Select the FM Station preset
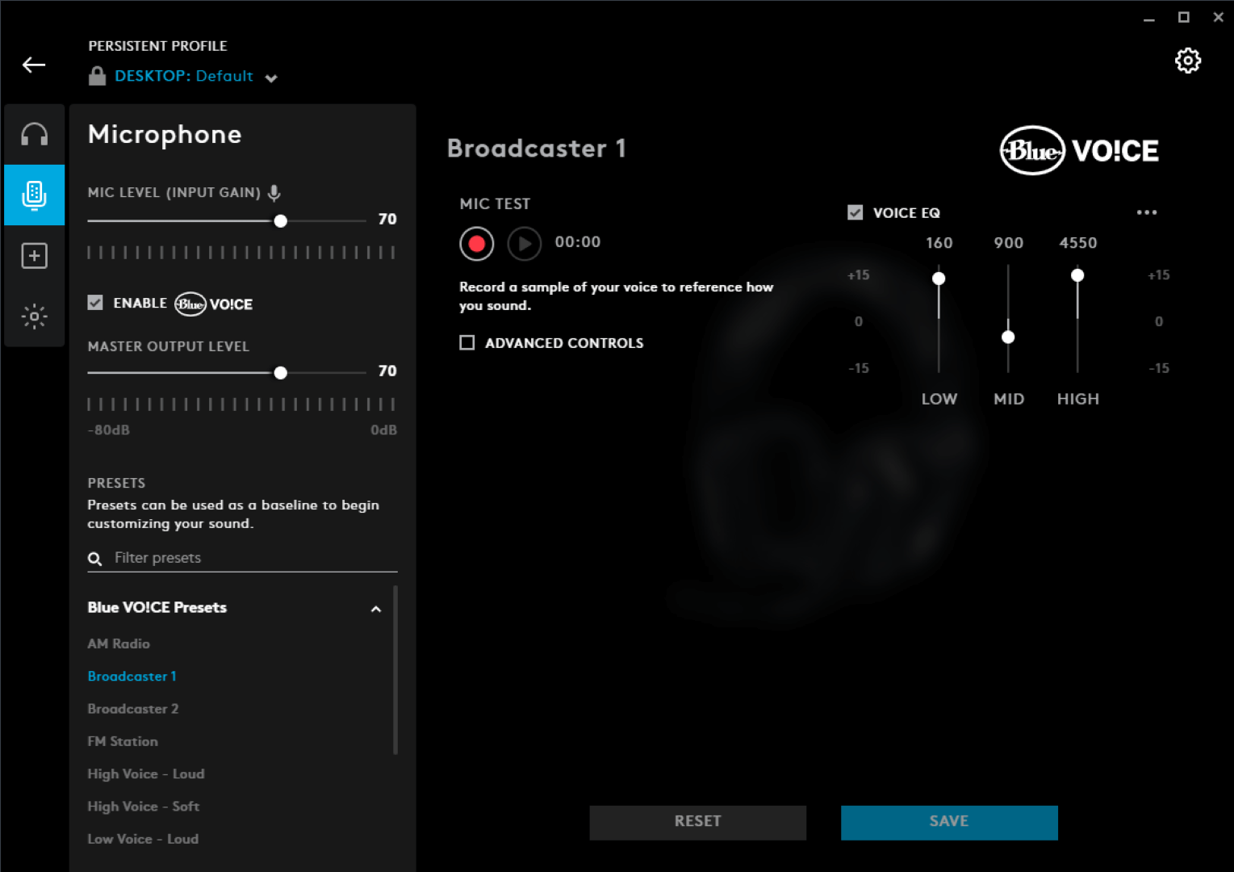 [x=123, y=741]
